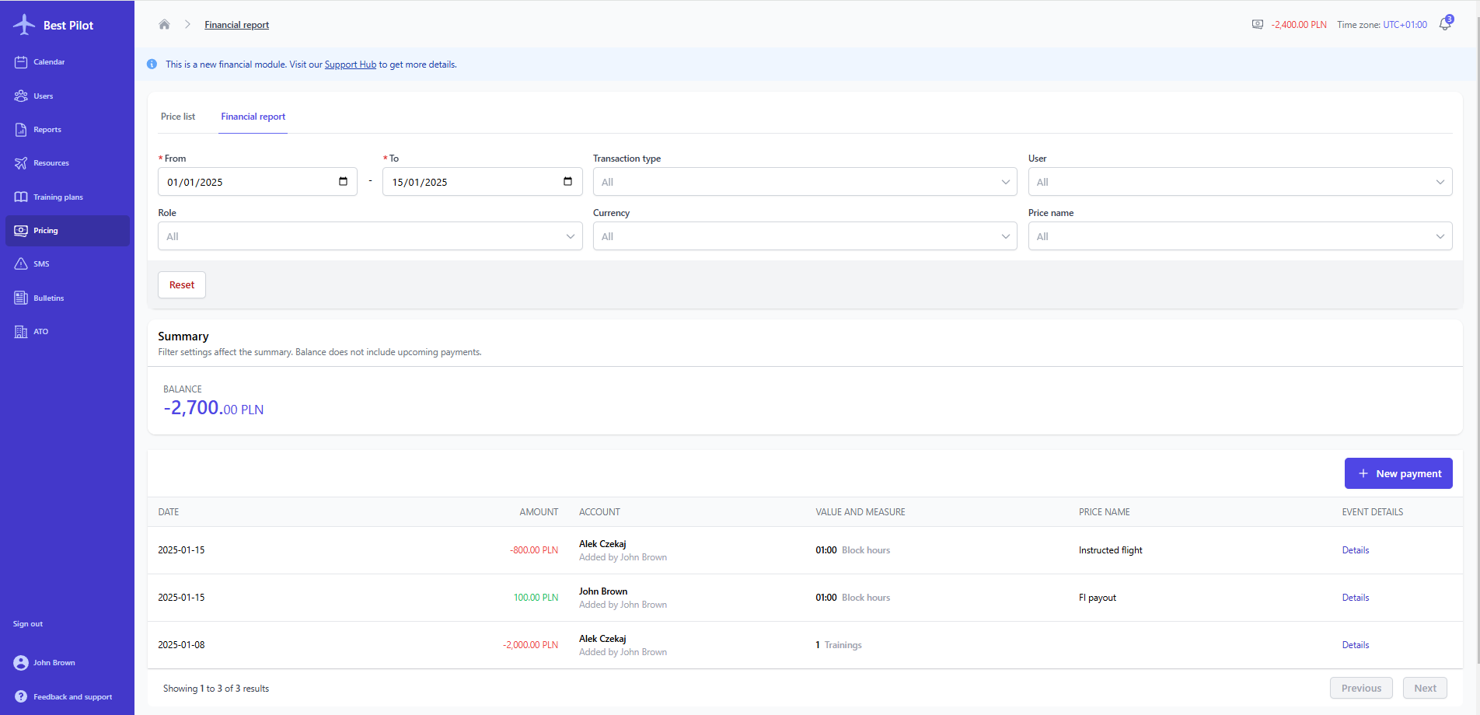Open ATO building icon
This screenshot has width=1480, height=715.
(x=21, y=332)
